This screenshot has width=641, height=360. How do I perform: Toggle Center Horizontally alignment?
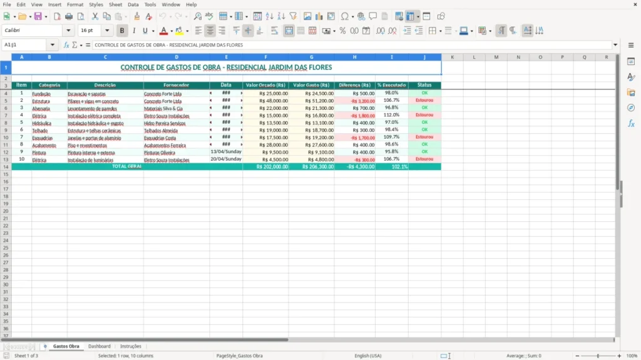210,31
